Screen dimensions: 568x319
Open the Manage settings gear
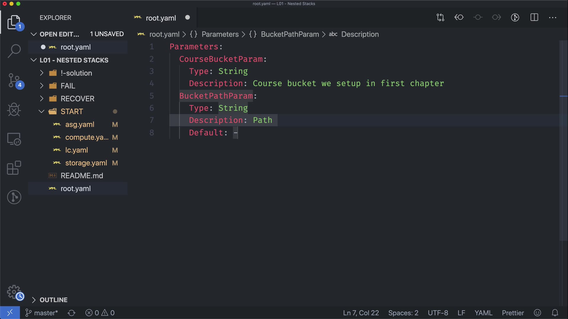[x=14, y=292]
